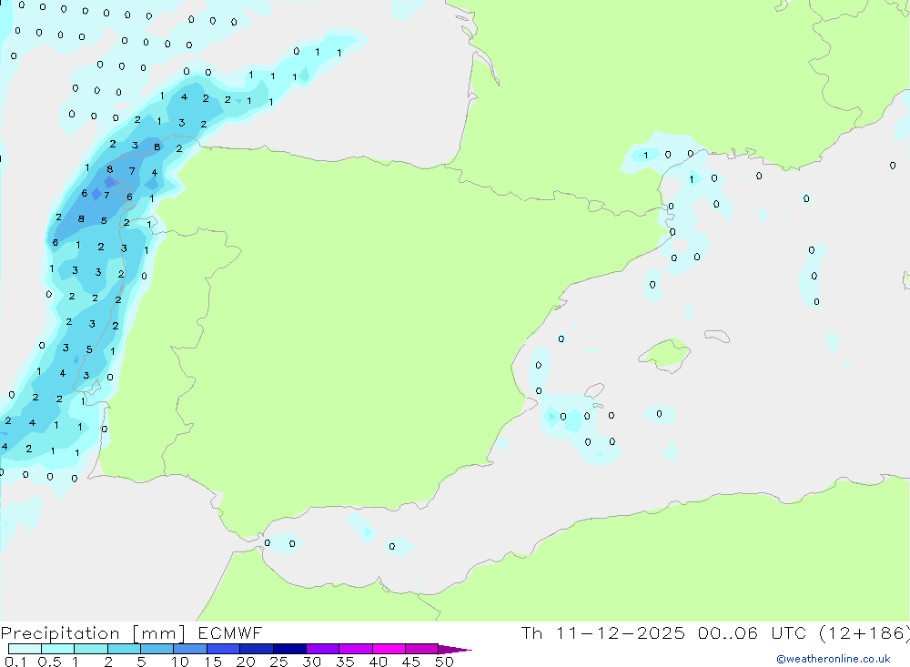
Task: Select the "(12+186)" forecast offset text
Action: 864,632
